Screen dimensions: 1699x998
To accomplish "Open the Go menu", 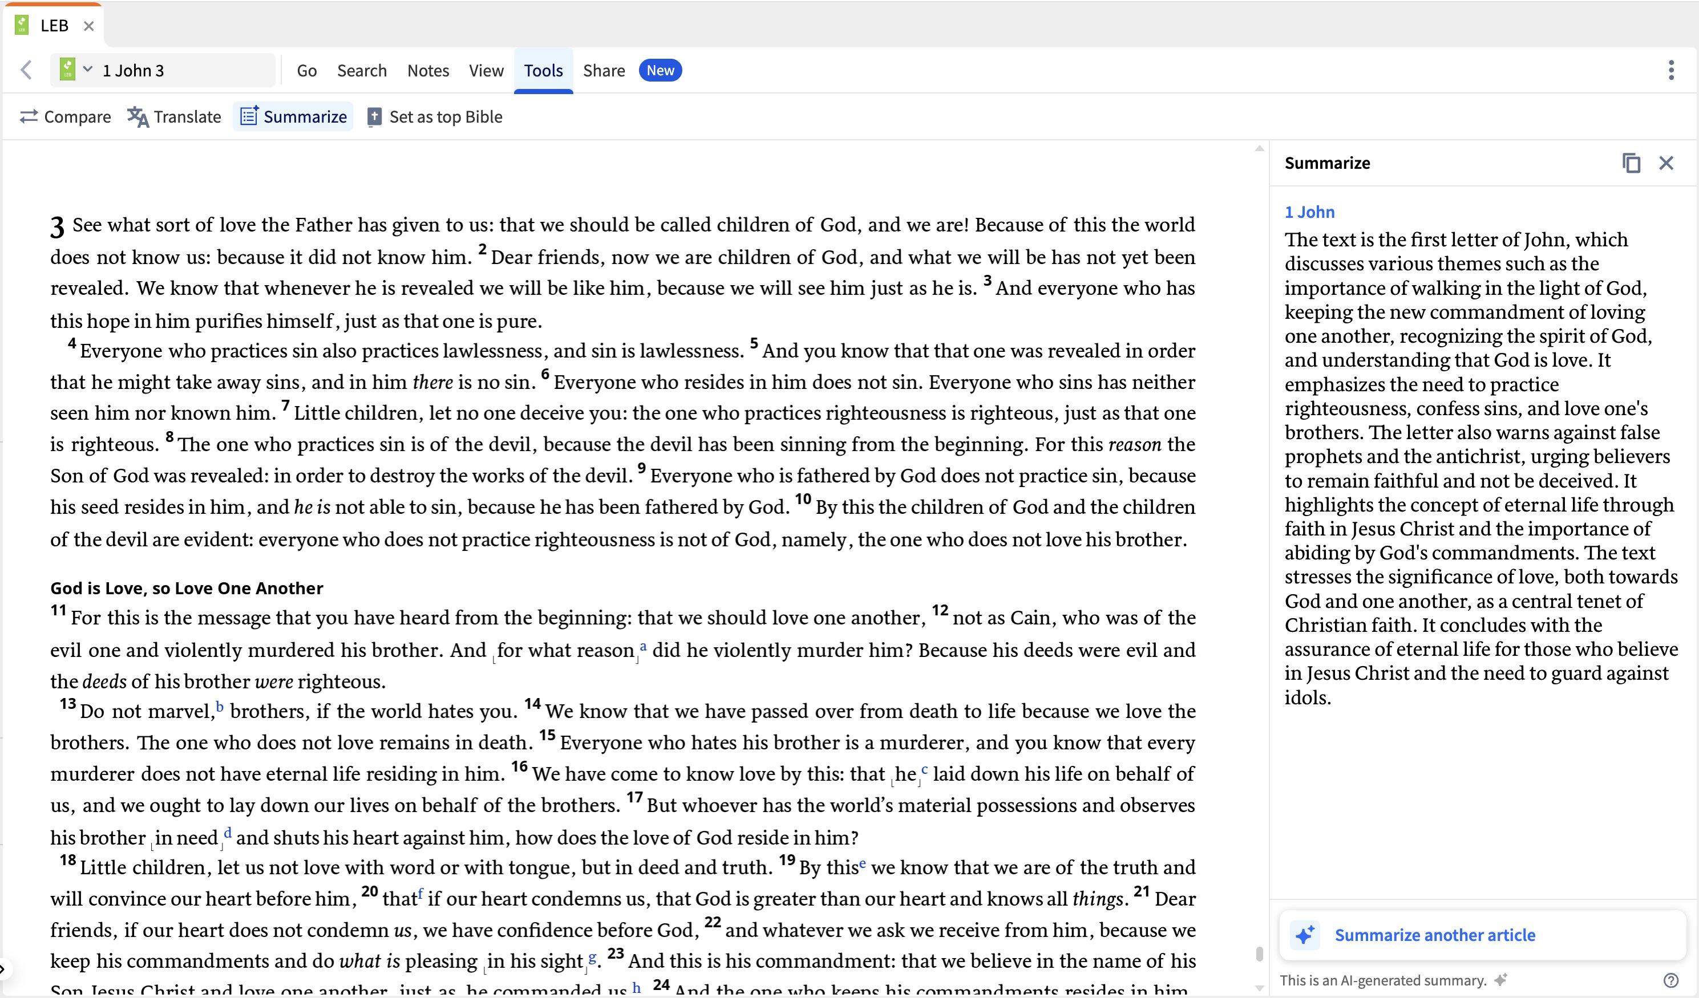I will tap(307, 70).
